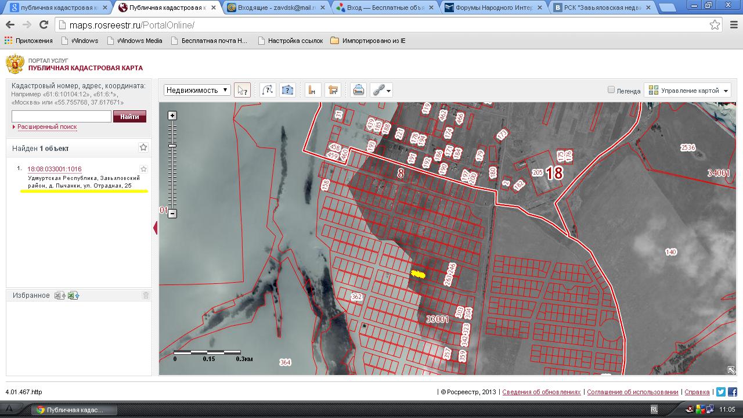Open Rosreestr Twitter page
The width and height of the screenshot is (743, 418).
721,392
